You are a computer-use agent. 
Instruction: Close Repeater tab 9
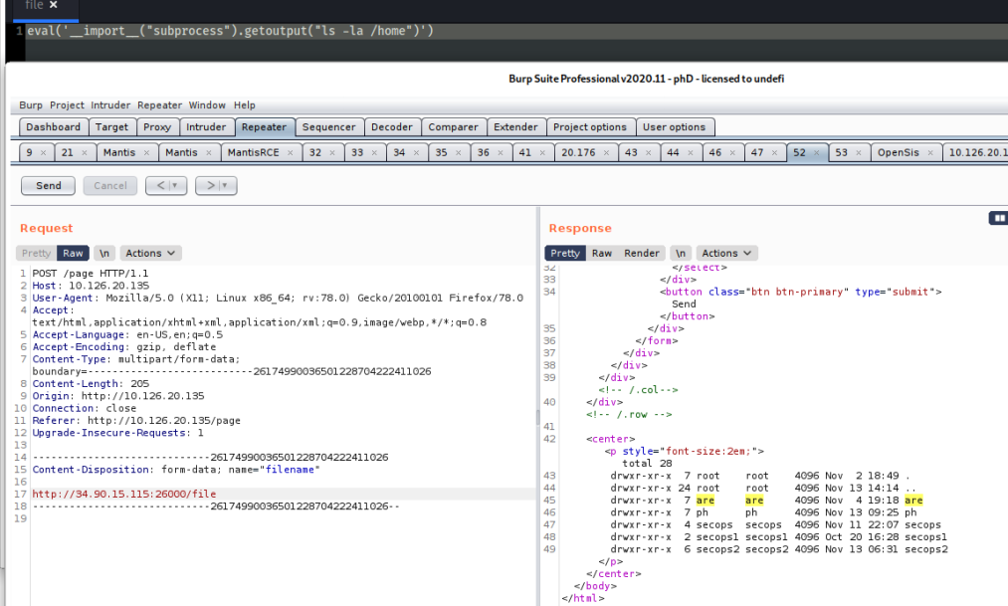(43, 153)
